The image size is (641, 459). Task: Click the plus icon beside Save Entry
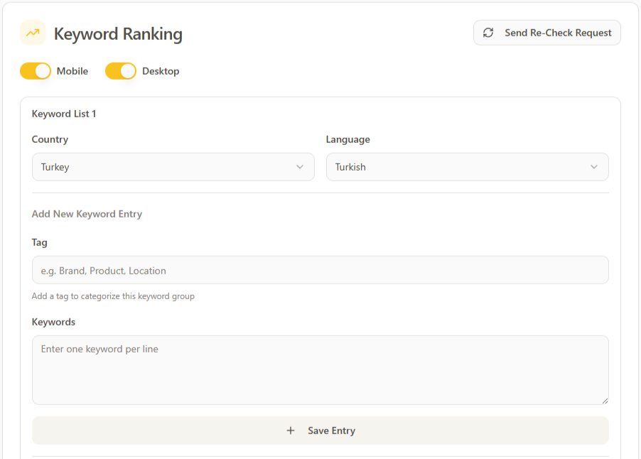[x=290, y=431]
